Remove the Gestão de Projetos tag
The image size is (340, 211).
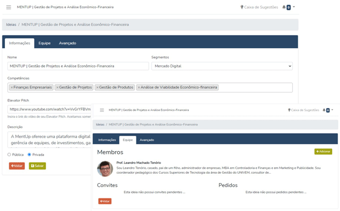(57, 88)
